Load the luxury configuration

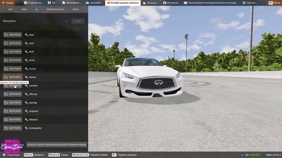[13, 68]
